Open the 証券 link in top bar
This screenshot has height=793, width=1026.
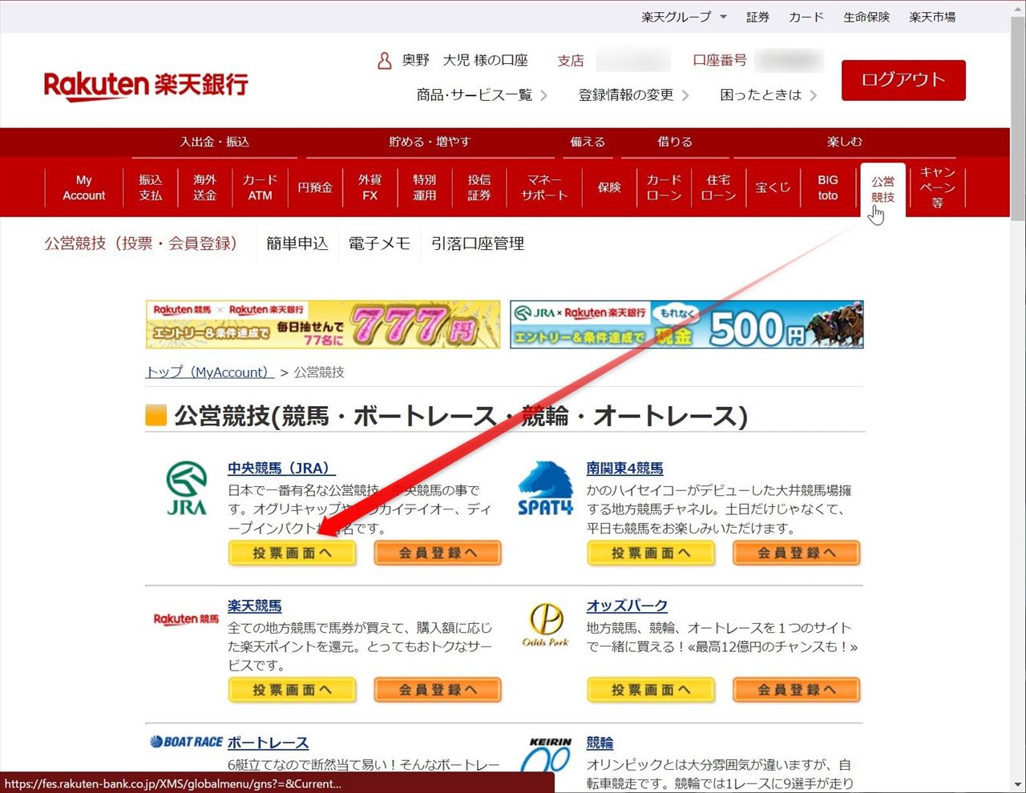757,17
